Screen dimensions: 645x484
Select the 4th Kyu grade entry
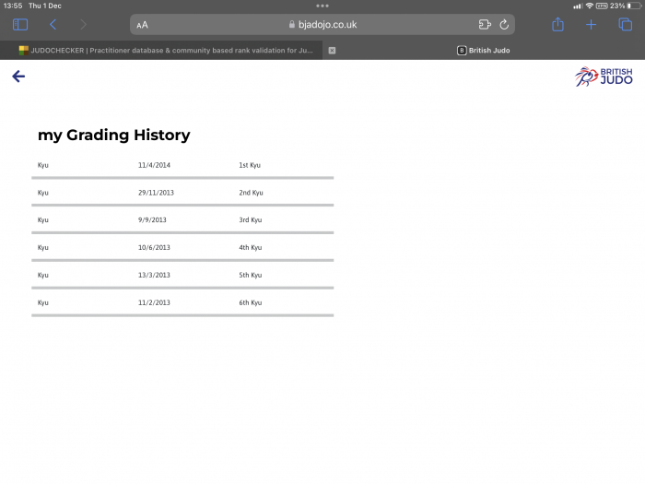(x=251, y=247)
